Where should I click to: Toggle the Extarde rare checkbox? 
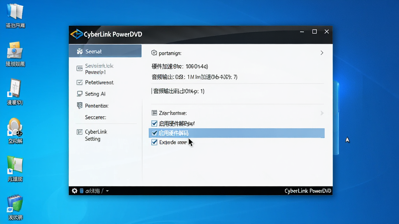tap(154, 142)
